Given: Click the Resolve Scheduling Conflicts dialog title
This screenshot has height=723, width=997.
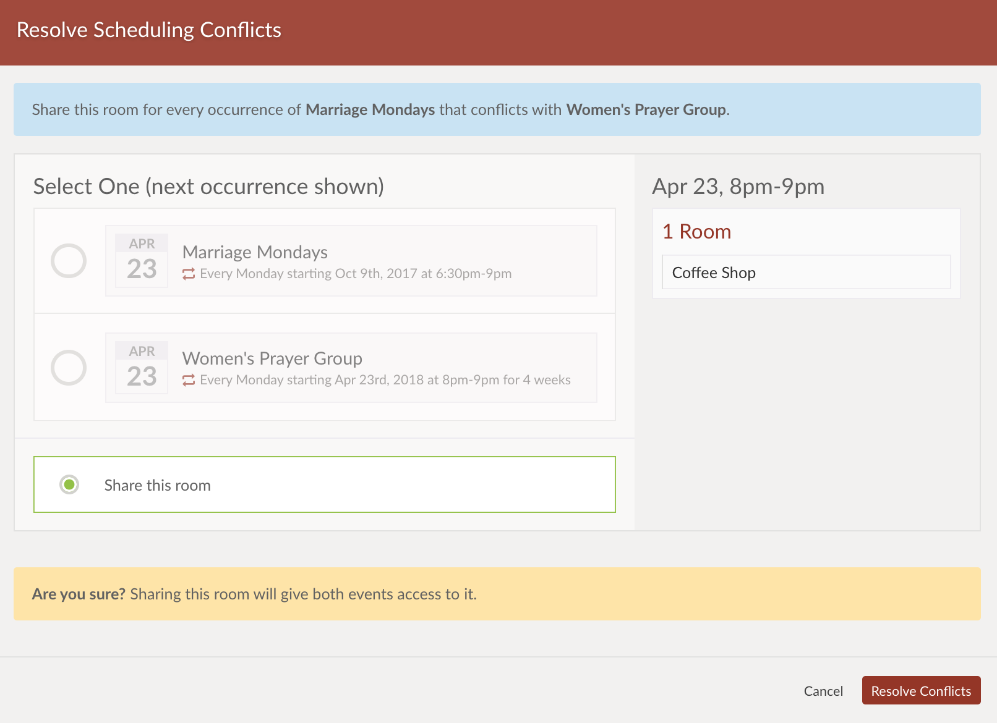Looking at the screenshot, I should [149, 30].
